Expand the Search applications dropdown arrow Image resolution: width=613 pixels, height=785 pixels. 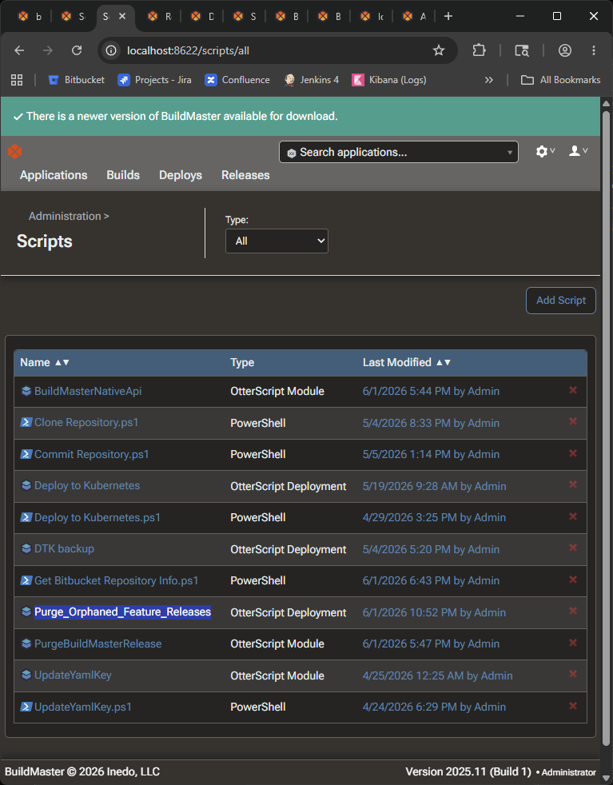pyautogui.click(x=509, y=152)
